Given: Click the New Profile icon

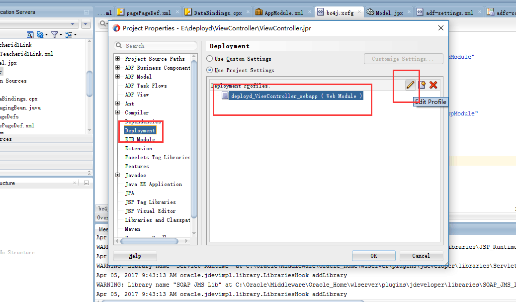Looking at the screenshot, I should pyautogui.click(x=422, y=85).
